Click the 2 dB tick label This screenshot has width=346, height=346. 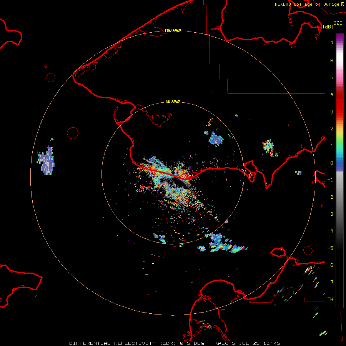point(332,129)
